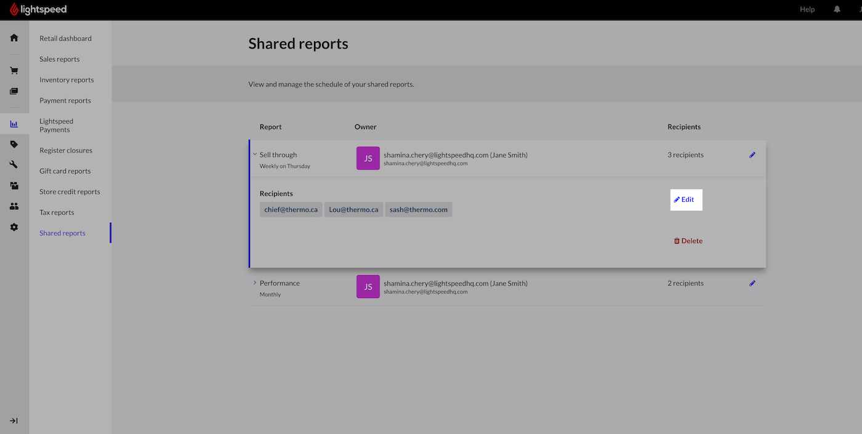Click pencil icon on Sell through row
The width and height of the screenshot is (862, 434).
coord(752,155)
